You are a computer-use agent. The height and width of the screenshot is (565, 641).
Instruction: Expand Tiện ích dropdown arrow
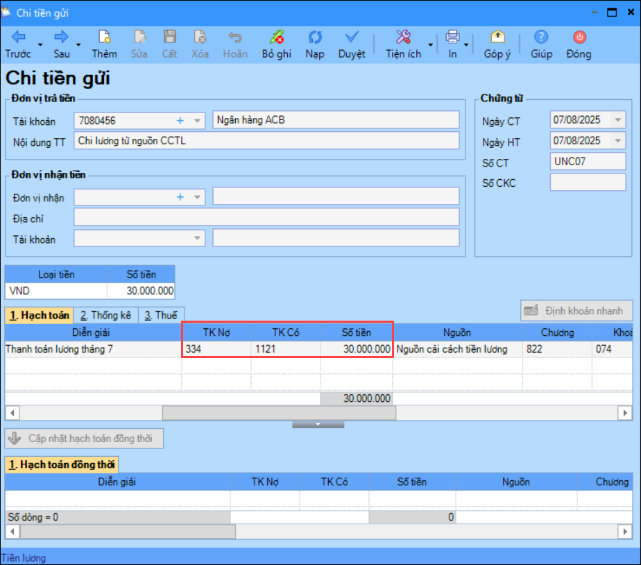[431, 44]
